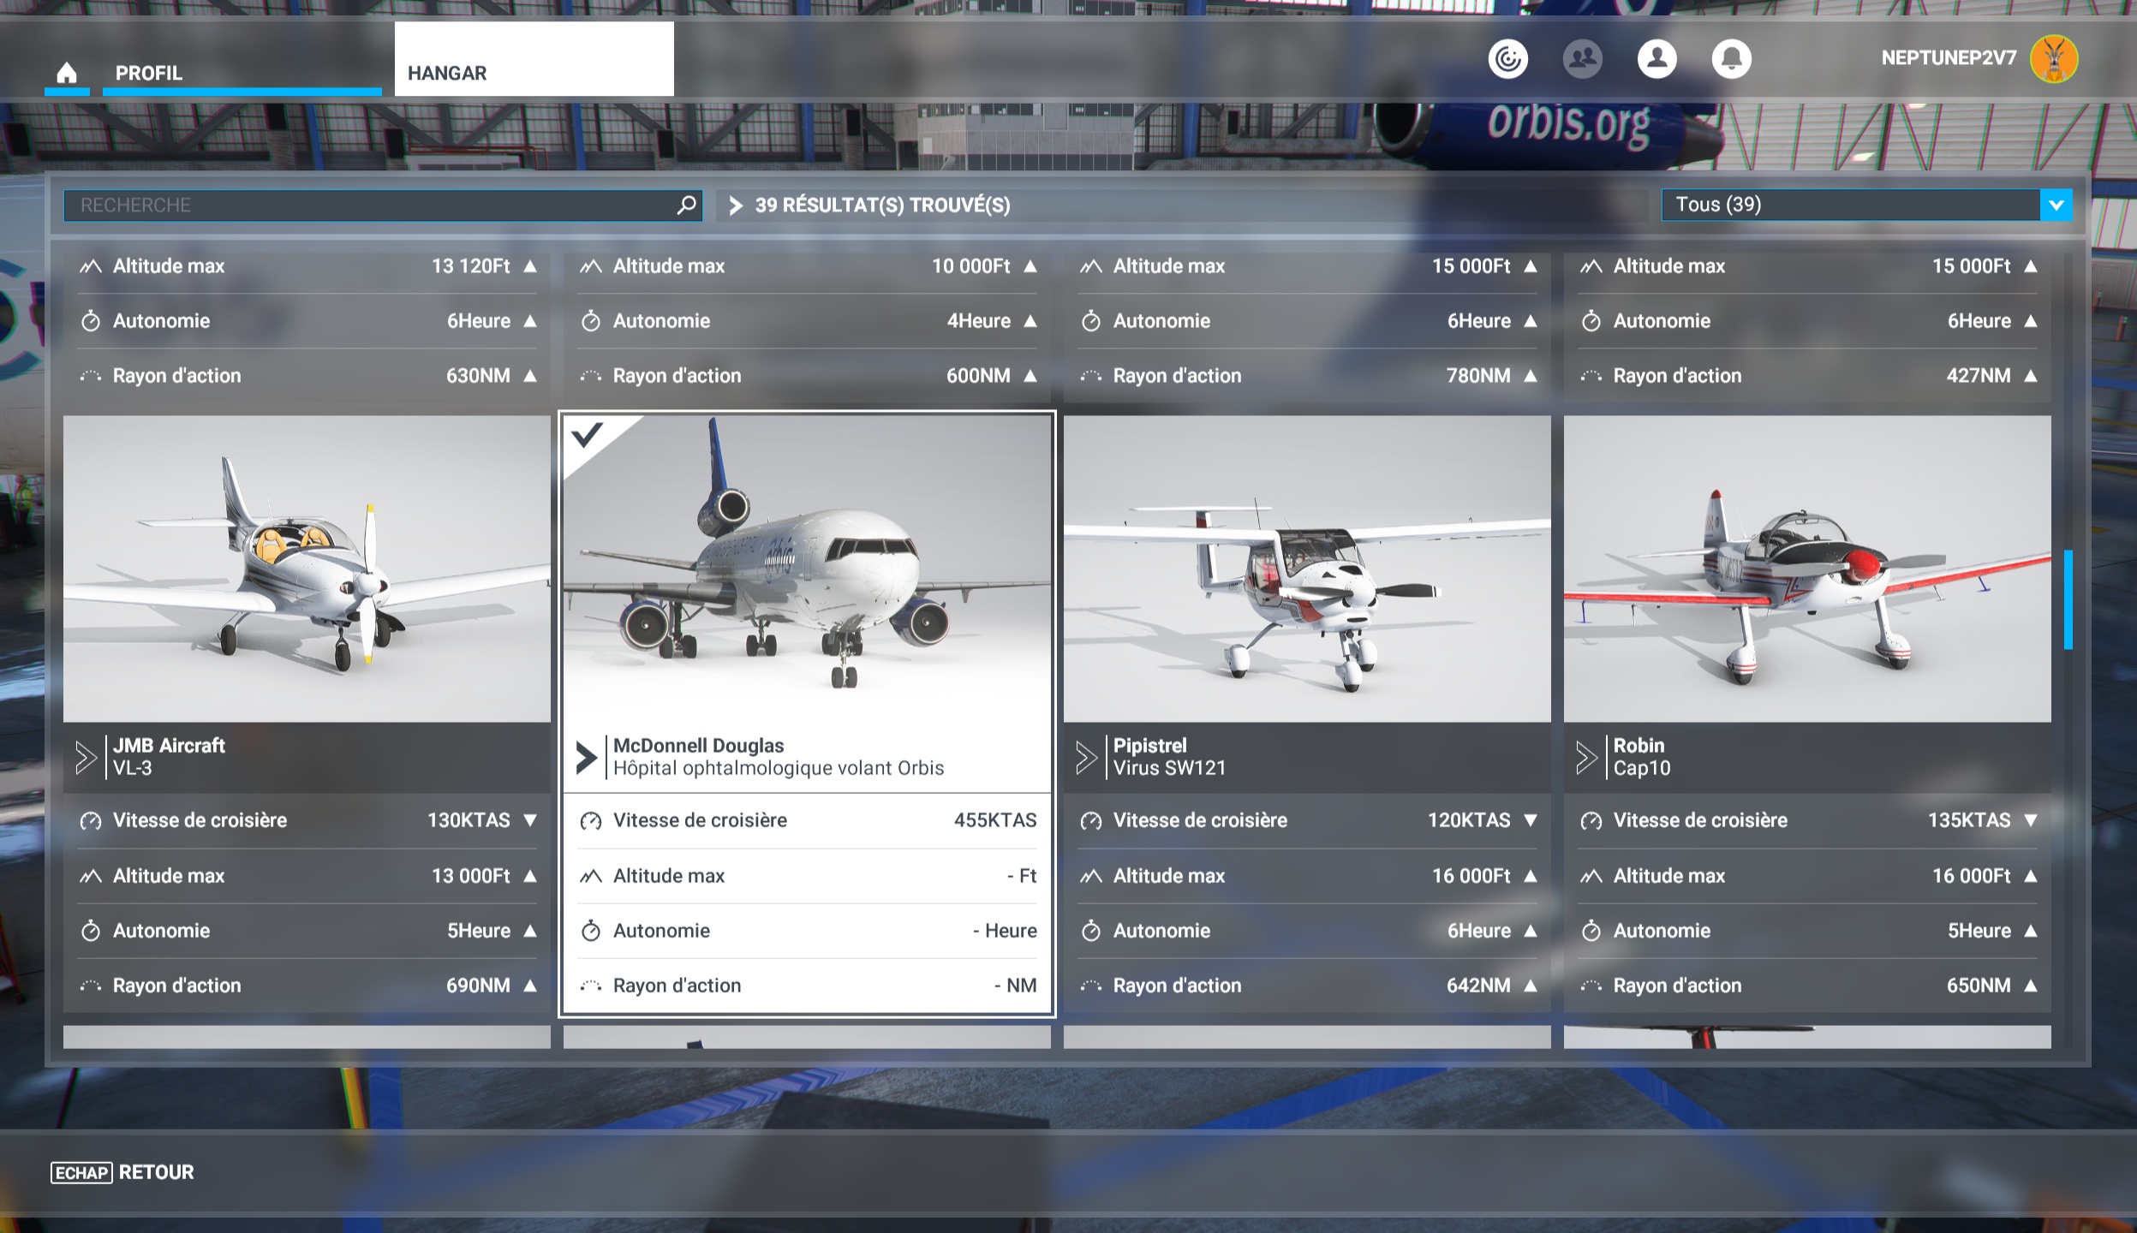
Task: Open Pipistrel Virus SW121 details arrow
Action: point(1086,758)
